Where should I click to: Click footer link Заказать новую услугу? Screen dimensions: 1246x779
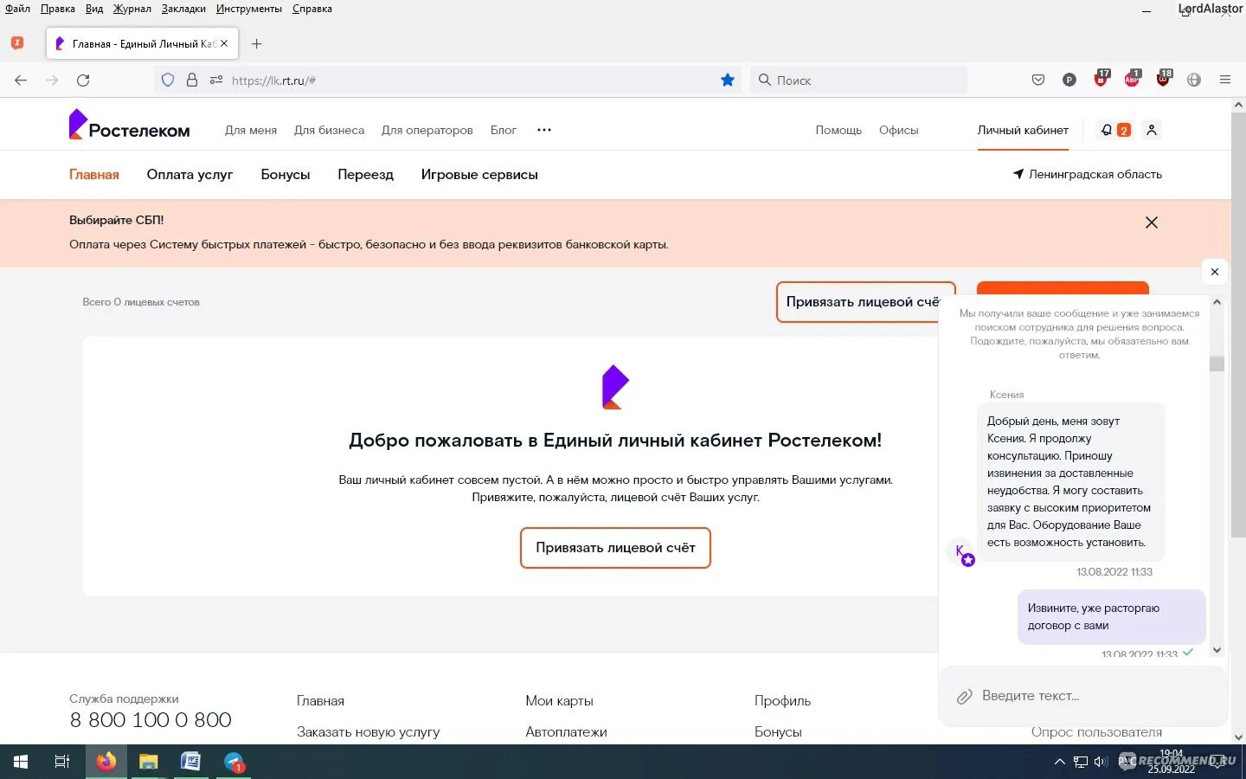[368, 731]
